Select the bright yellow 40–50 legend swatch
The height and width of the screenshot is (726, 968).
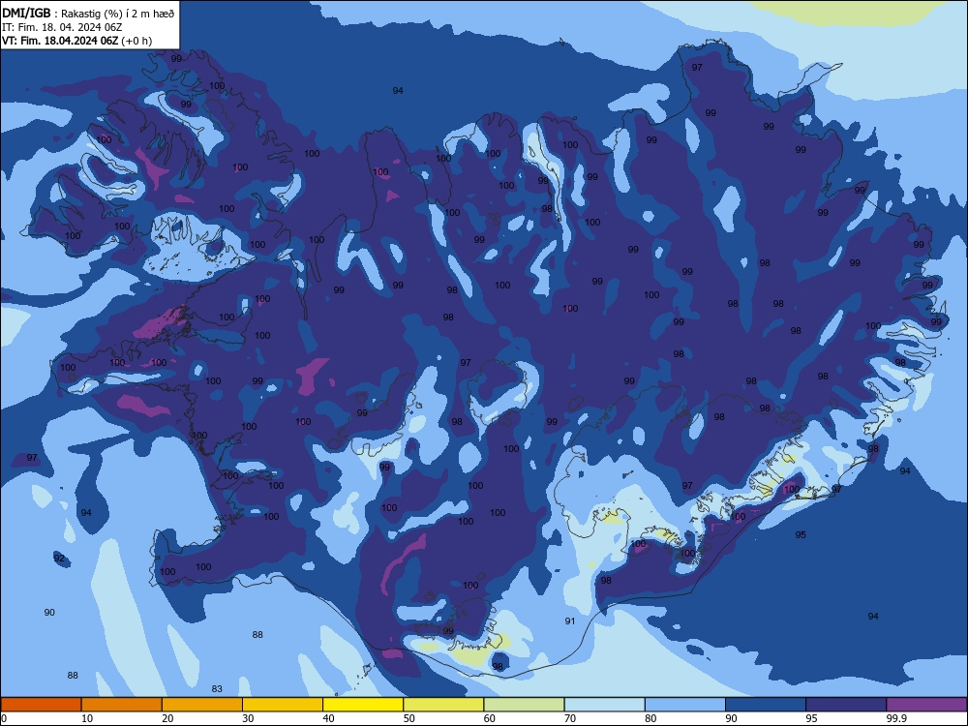[363, 705]
